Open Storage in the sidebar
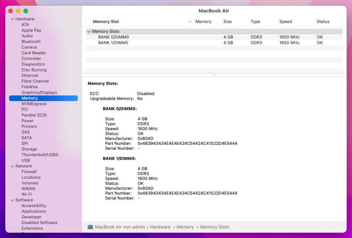The width and height of the screenshot is (352, 238). point(29,149)
